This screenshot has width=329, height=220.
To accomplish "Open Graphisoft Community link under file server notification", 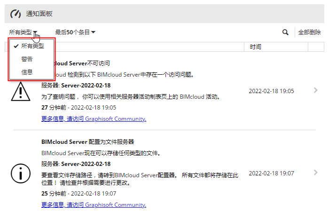I will click(94, 205).
